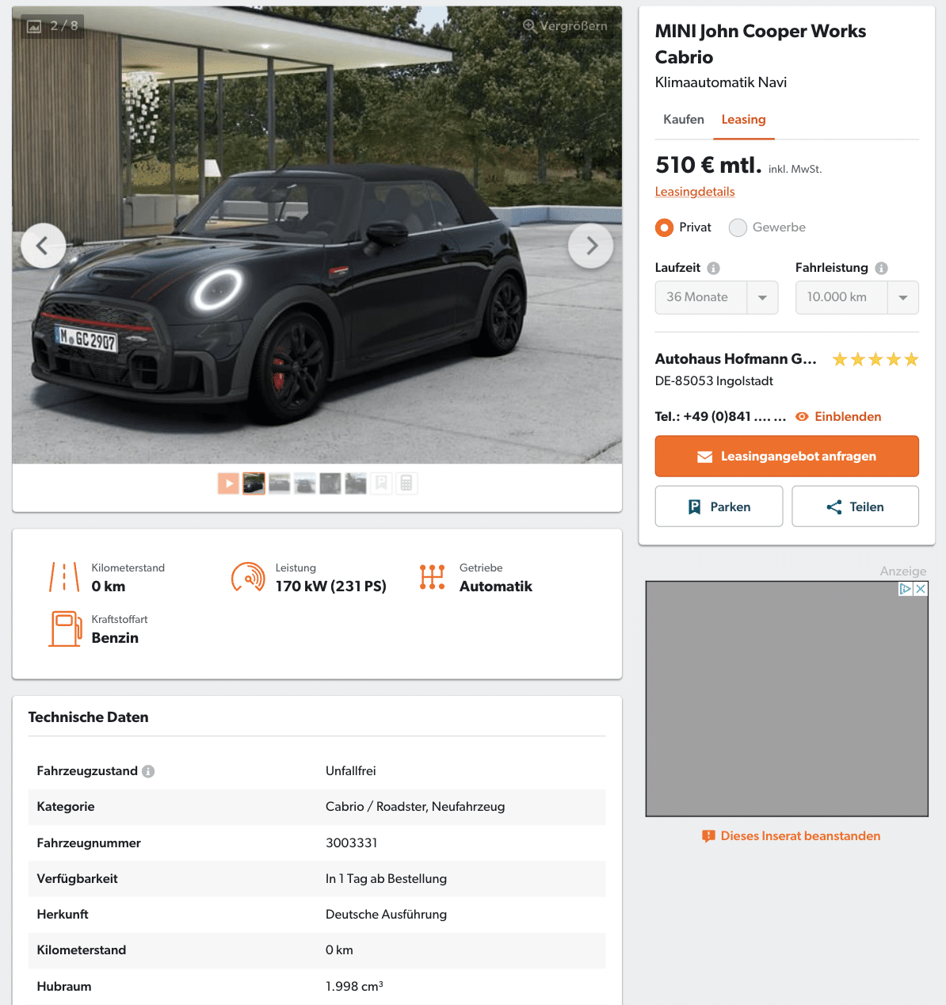946x1005 pixels.
Task: Switch to the Leasing tab
Action: point(743,120)
